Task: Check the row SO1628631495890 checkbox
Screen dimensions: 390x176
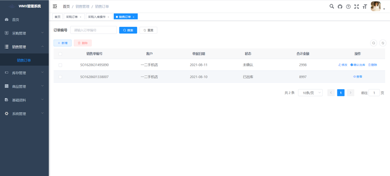Action: 60,65
